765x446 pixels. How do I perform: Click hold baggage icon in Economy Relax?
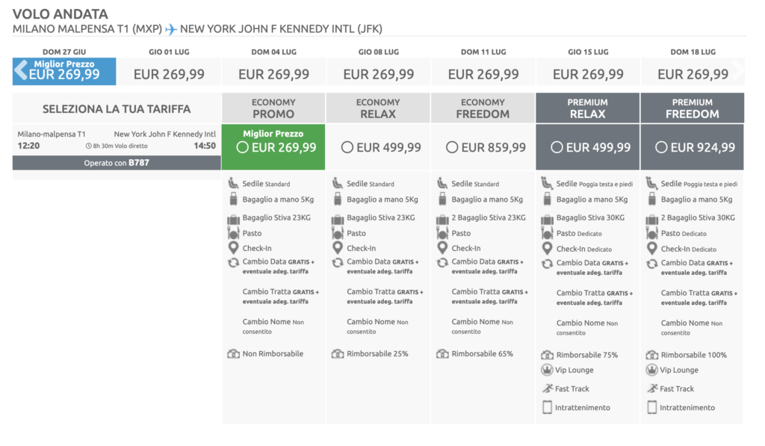[338, 218]
